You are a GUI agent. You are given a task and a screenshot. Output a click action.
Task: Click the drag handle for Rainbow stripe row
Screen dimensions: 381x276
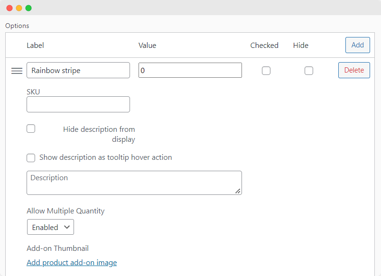[x=17, y=71]
